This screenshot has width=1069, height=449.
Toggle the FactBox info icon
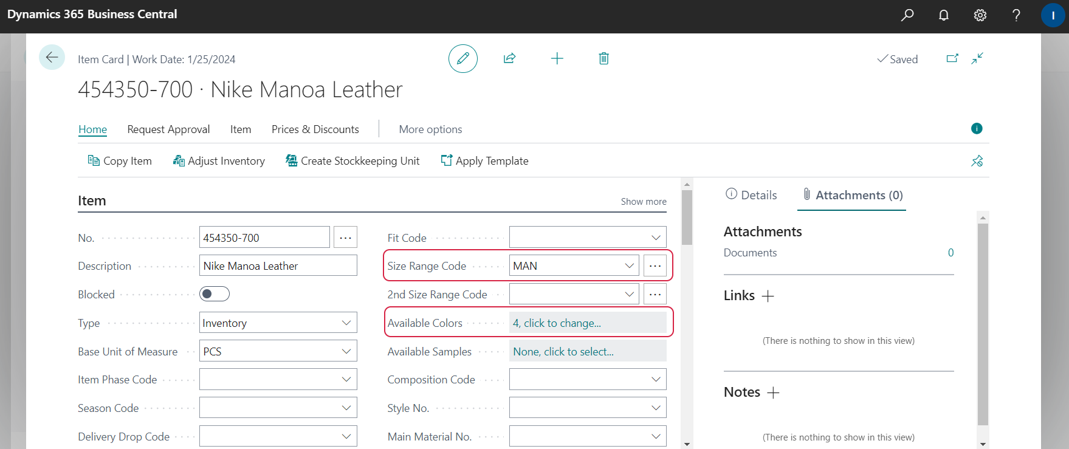[x=977, y=128]
